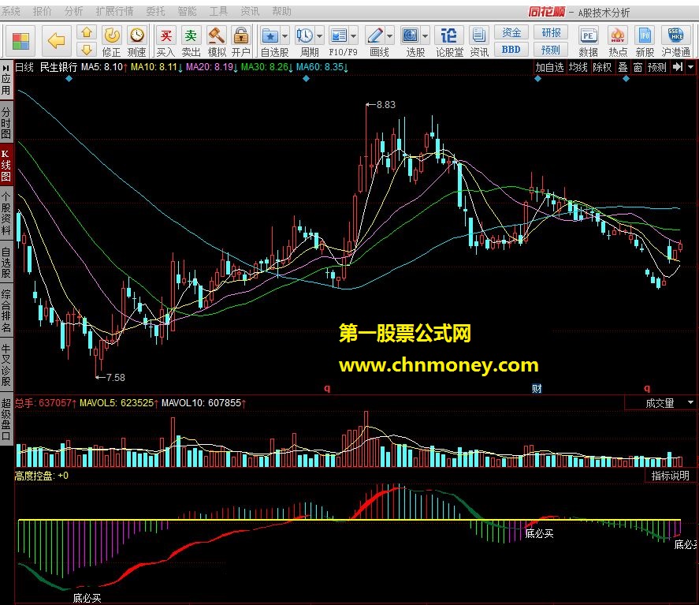This screenshot has width=699, height=605.
Task: Open the 智能 menu
Action: coord(187,11)
